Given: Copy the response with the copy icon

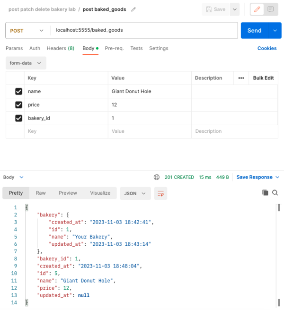Looking at the screenshot, I should coord(265,192).
